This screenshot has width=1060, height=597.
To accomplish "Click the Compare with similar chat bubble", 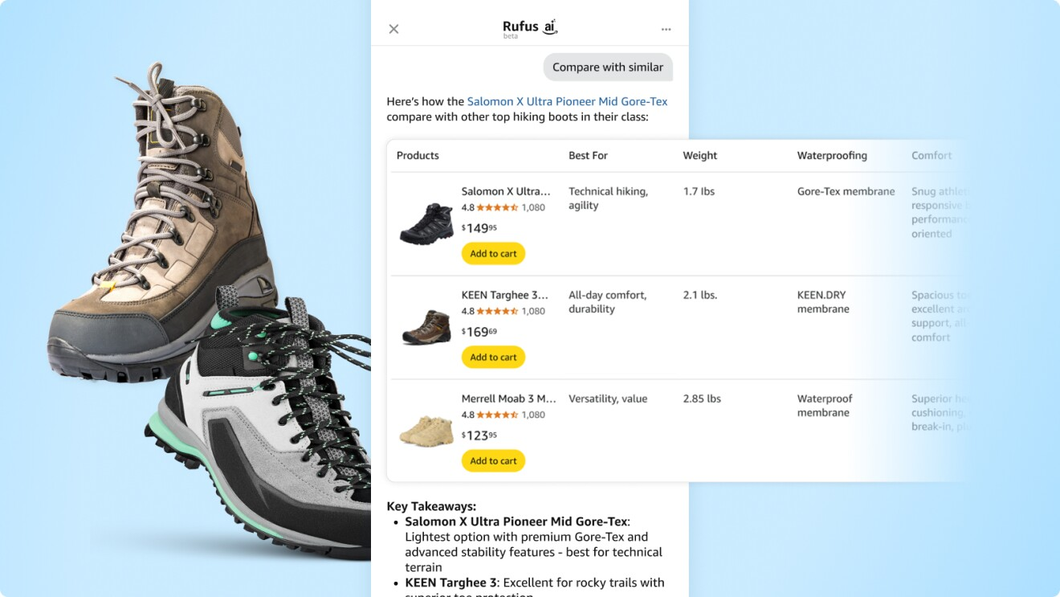I will click(x=607, y=67).
